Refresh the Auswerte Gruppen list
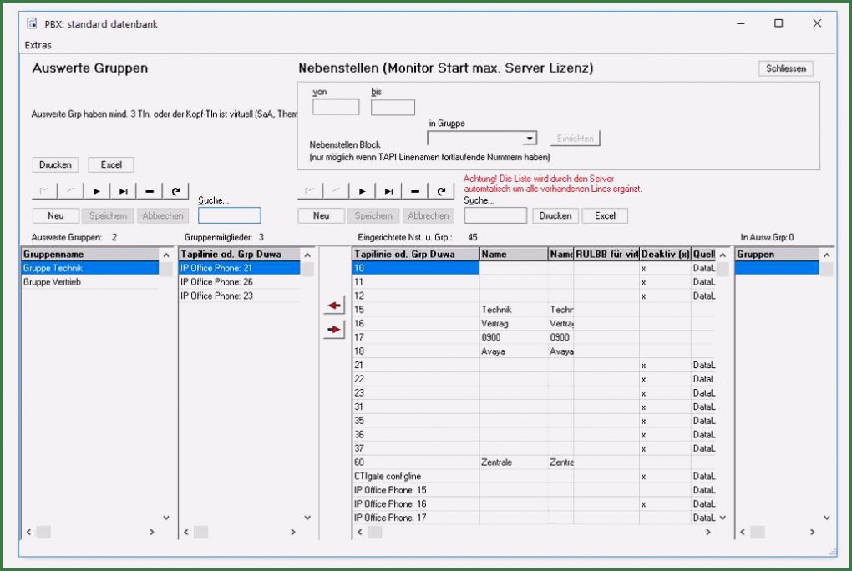The width and height of the screenshot is (852, 571). click(175, 192)
